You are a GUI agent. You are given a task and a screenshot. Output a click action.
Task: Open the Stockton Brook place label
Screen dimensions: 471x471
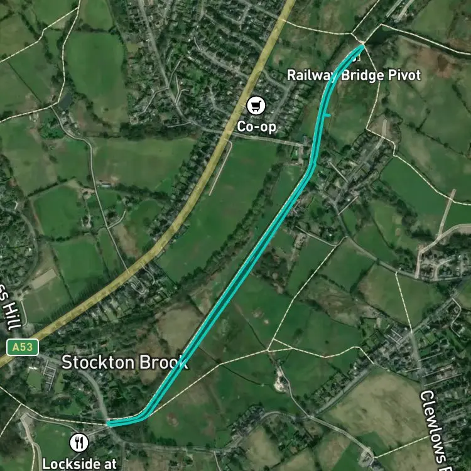[x=125, y=362]
